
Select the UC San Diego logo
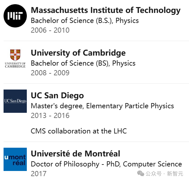15,101
